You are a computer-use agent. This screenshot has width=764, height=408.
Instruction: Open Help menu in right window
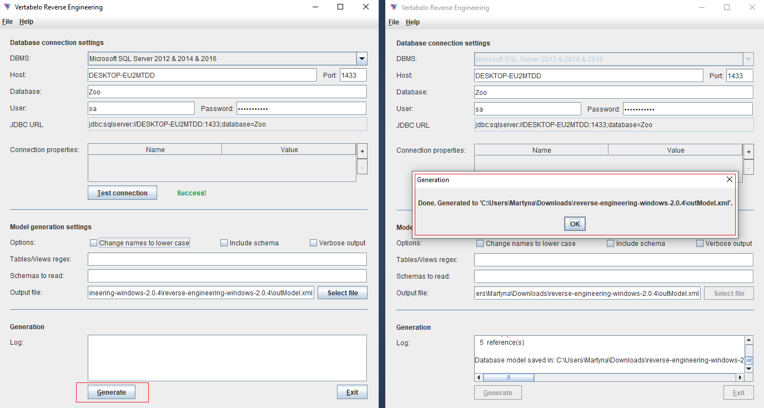click(x=413, y=22)
